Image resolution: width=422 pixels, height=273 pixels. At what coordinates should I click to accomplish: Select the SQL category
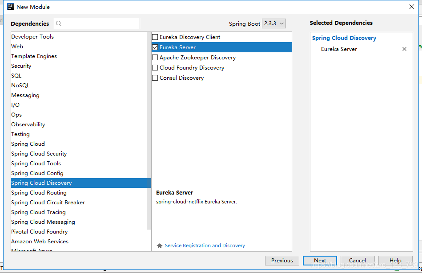pos(79,76)
